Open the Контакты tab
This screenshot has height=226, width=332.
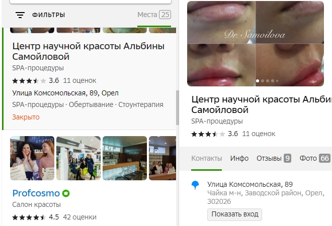[206, 158]
